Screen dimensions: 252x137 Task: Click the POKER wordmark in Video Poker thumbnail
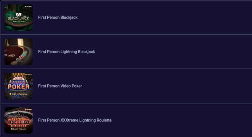[x=18, y=87]
